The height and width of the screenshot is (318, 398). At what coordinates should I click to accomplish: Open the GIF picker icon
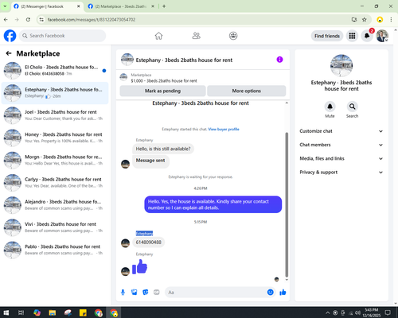tap(157, 293)
